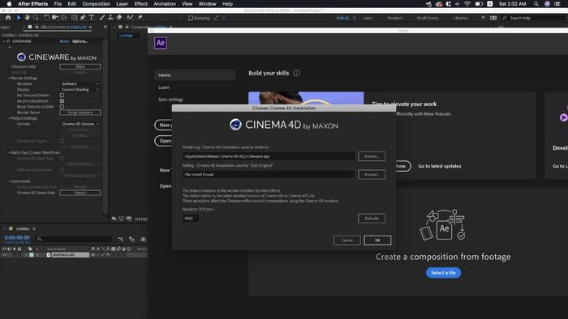Open the Composition menu
This screenshot has width=568, height=319.
click(x=96, y=3)
